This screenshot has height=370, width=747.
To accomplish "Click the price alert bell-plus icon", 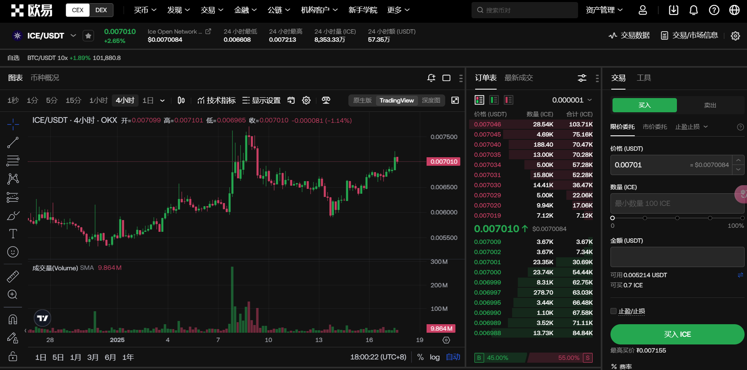I will click(x=431, y=78).
